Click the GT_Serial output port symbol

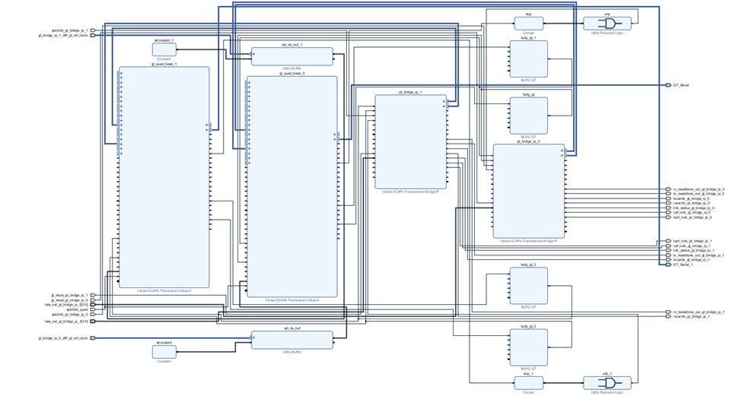(668, 85)
